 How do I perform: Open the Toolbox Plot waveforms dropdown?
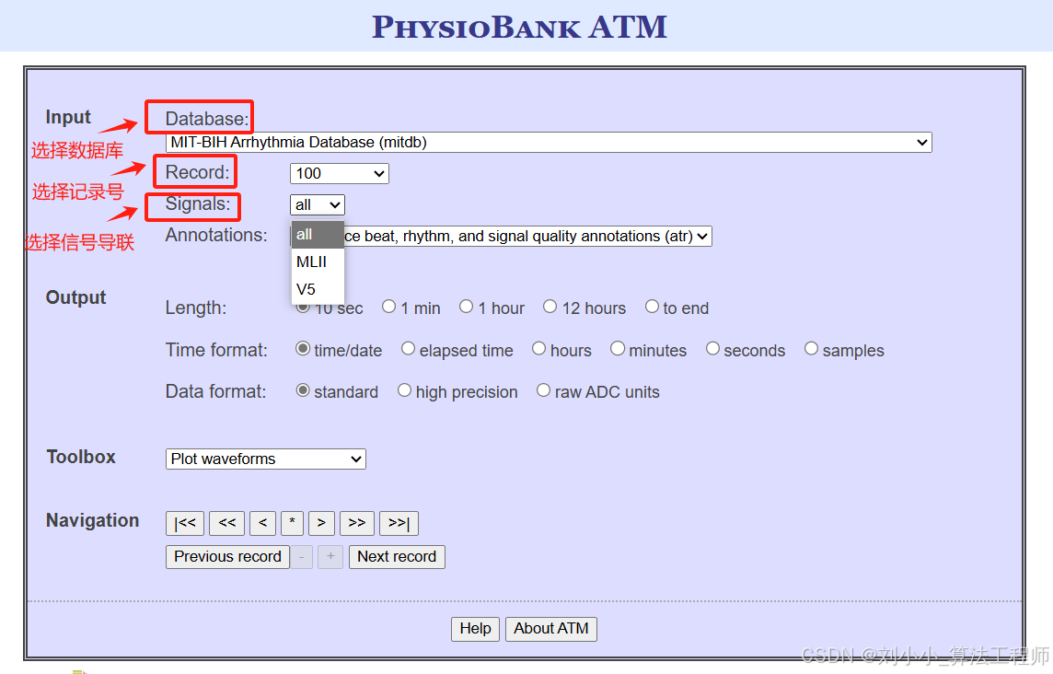tap(265, 459)
